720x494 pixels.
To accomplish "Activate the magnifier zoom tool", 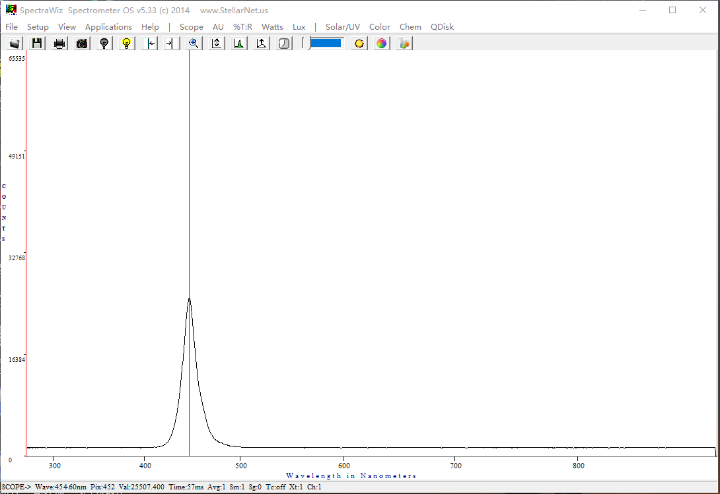I will coord(194,44).
